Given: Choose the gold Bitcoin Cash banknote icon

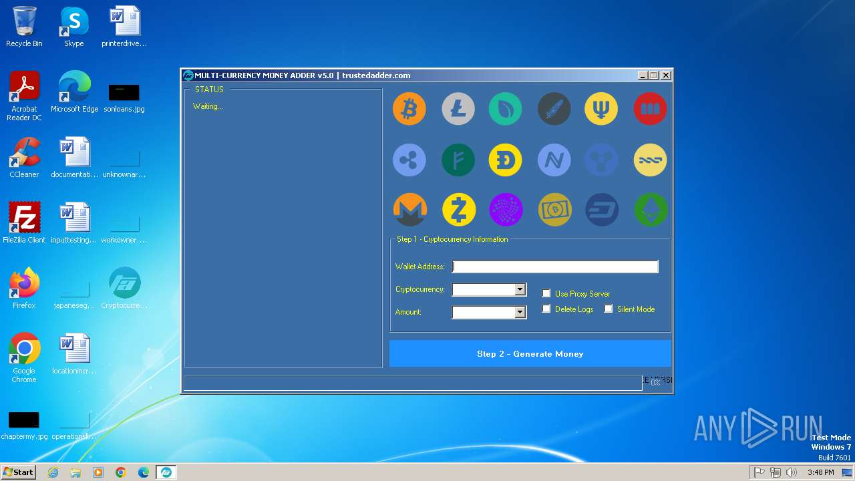Looking at the screenshot, I should pyautogui.click(x=555, y=210).
